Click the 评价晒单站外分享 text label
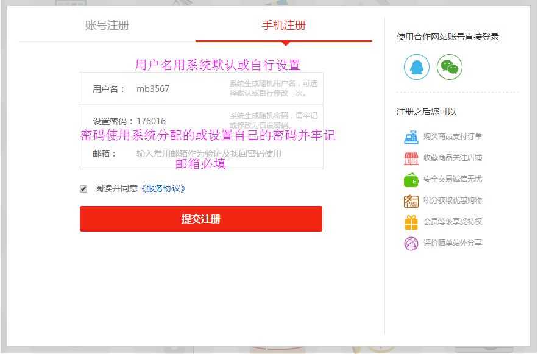This screenshot has width=538, height=354. coord(453,243)
